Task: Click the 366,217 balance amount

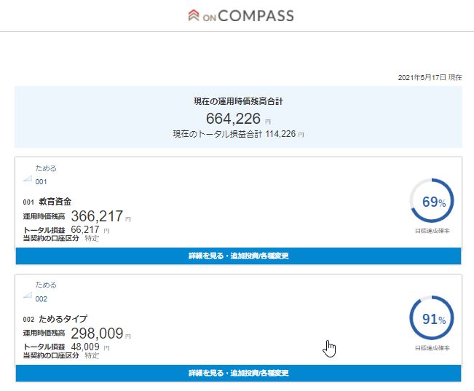Action: click(x=97, y=216)
